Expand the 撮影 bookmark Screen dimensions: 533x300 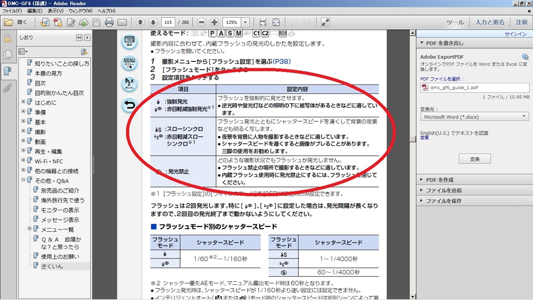pyautogui.click(x=23, y=131)
